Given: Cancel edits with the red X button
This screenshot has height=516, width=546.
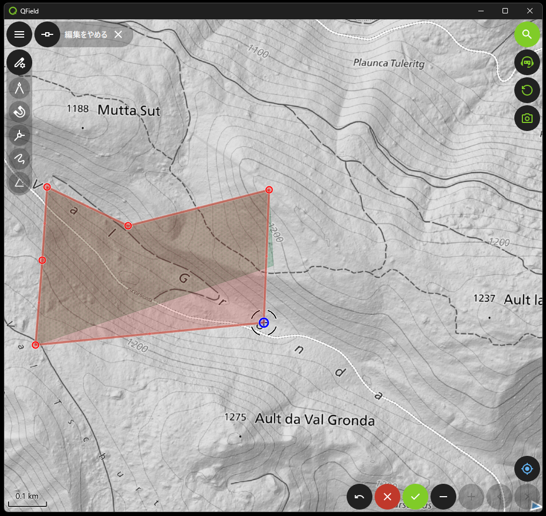Looking at the screenshot, I should [x=387, y=497].
